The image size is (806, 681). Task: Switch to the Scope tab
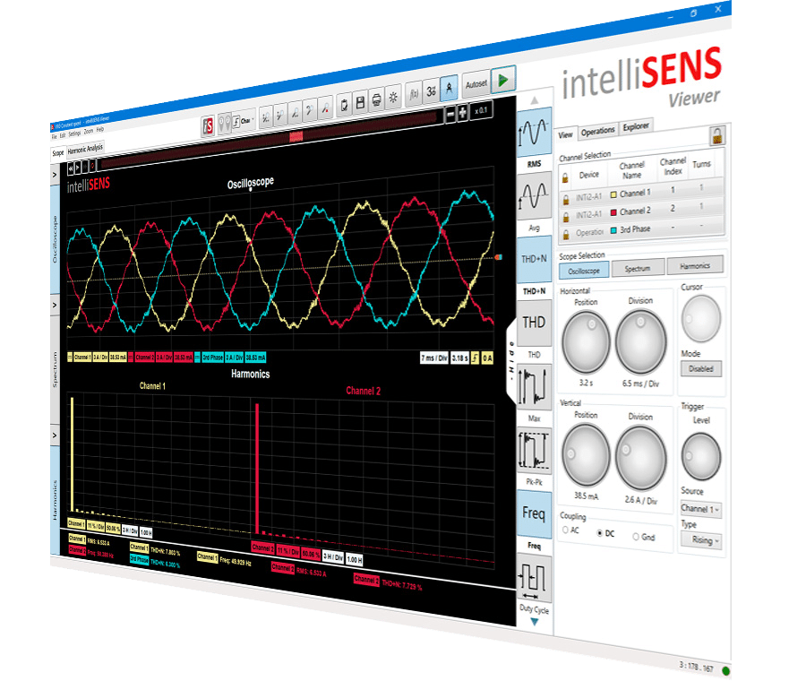(58, 152)
